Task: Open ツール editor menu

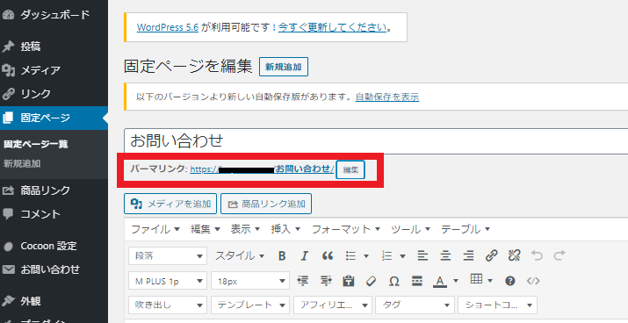Action: click(x=410, y=229)
